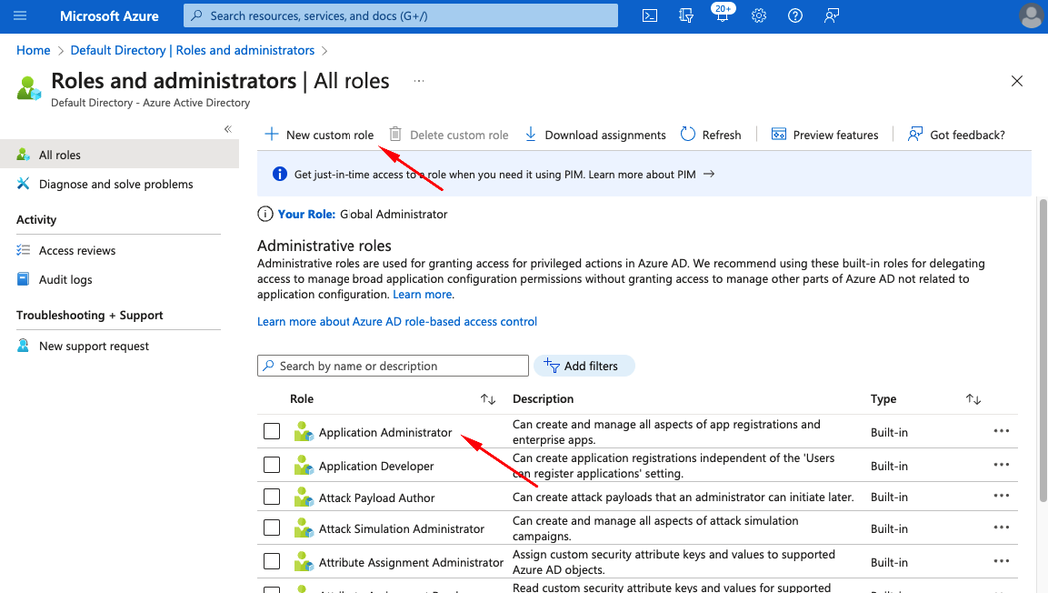
Task: Open Preview features
Action: (824, 135)
